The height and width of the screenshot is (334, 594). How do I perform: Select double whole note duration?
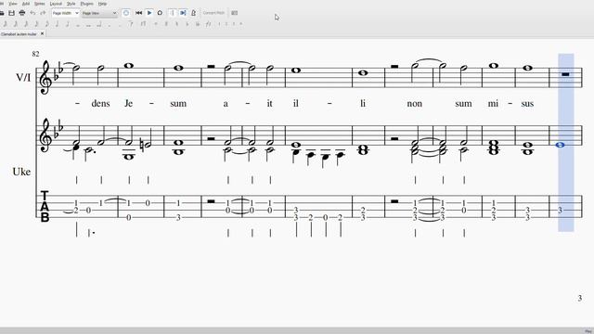pos(88,25)
